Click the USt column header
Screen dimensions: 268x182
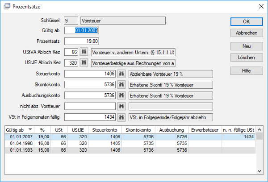tap(59, 130)
